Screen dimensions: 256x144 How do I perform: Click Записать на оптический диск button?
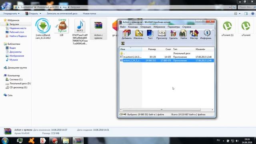click(62, 14)
